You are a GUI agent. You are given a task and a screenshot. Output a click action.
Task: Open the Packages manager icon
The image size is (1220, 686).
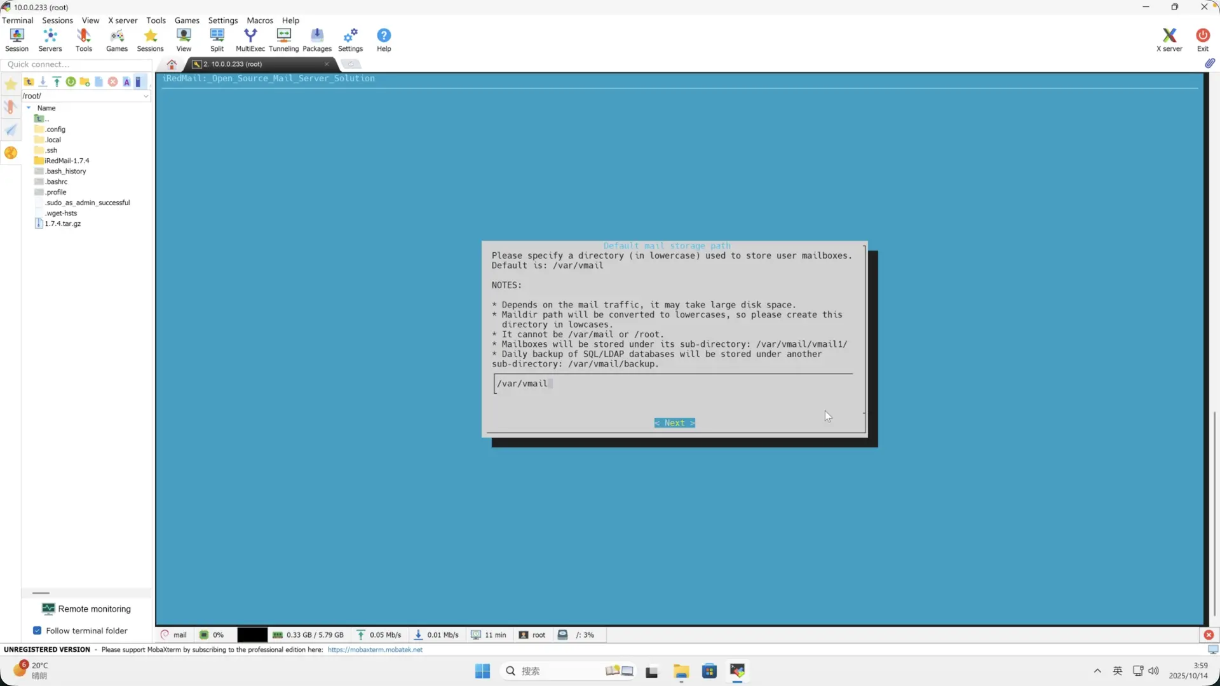[316, 39]
